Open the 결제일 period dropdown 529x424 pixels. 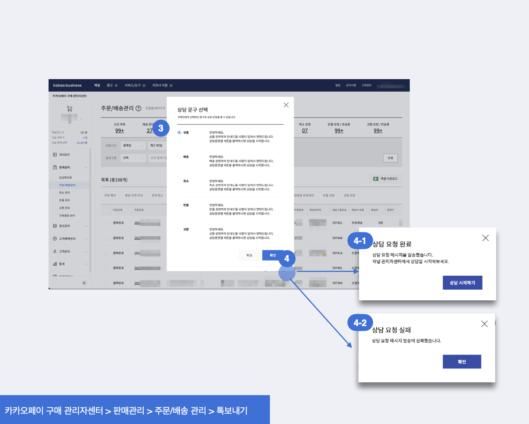click(x=133, y=145)
